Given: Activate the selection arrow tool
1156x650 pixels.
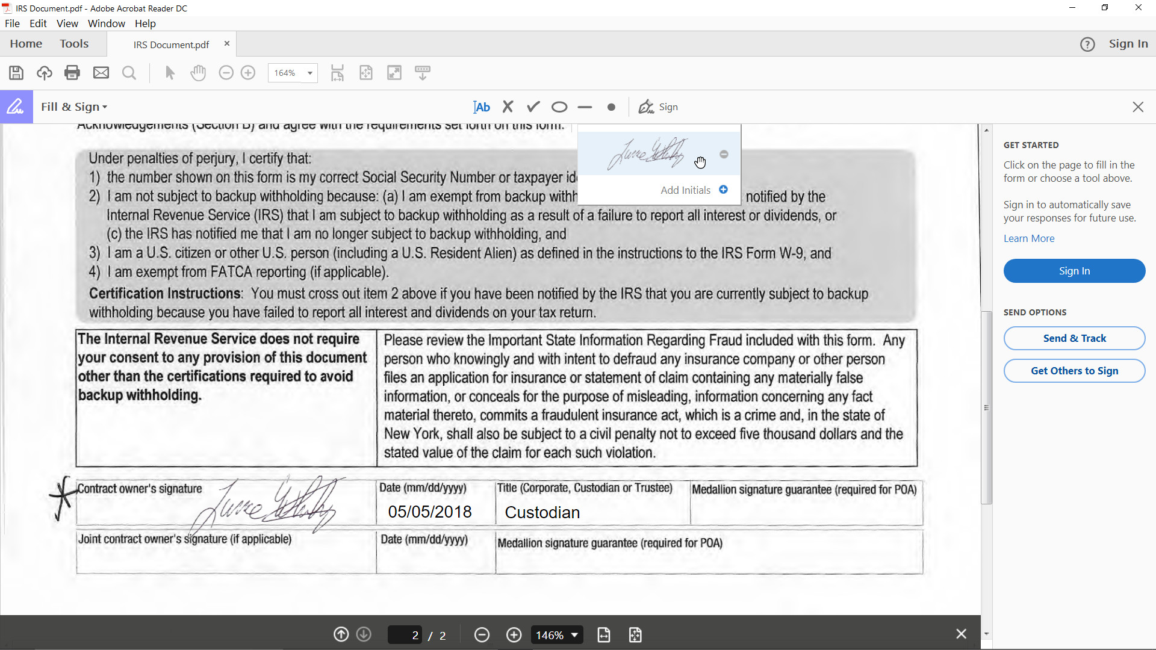Looking at the screenshot, I should click(170, 73).
